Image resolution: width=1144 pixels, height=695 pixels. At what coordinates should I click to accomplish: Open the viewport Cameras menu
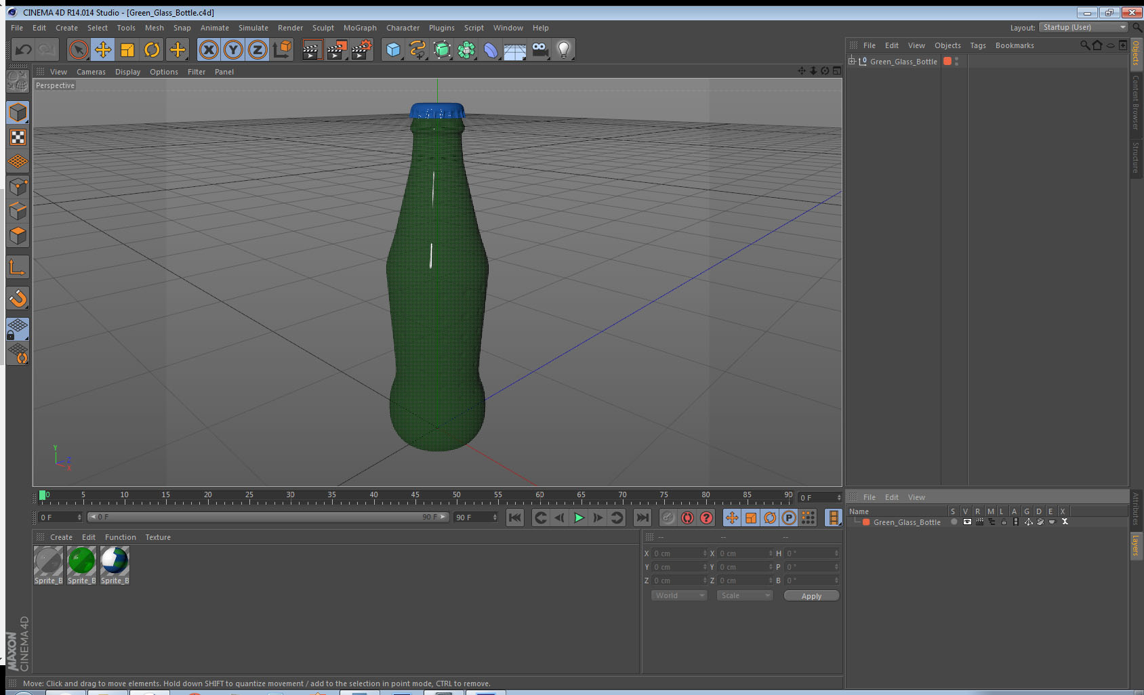coord(91,72)
